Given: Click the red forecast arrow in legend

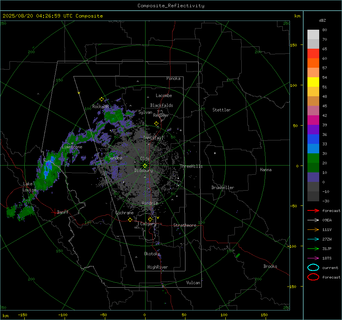Looking at the screenshot, I should click(x=313, y=210).
